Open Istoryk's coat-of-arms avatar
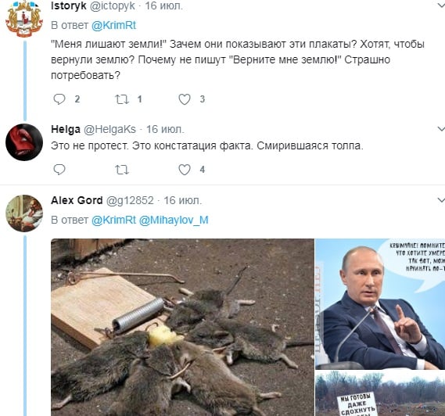Image resolution: width=445 pixels, height=416 pixels. tap(24, 19)
